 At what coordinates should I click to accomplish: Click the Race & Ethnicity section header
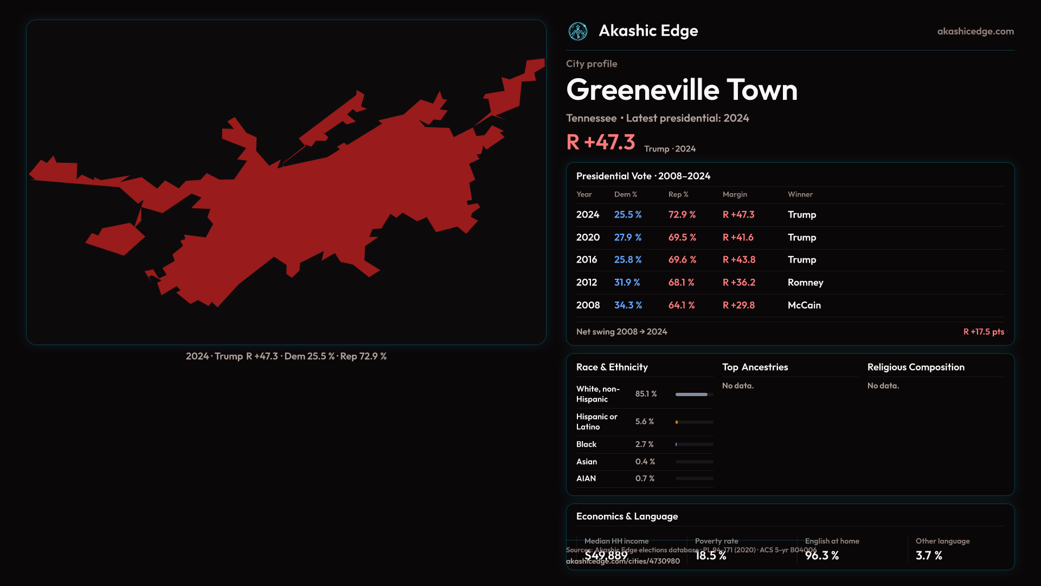click(612, 367)
